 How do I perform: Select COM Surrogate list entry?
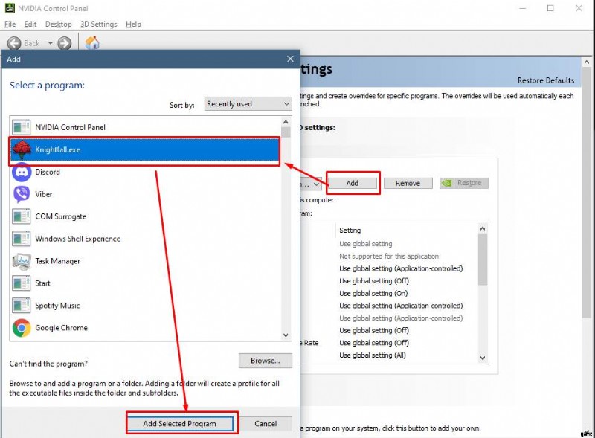point(60,216)
